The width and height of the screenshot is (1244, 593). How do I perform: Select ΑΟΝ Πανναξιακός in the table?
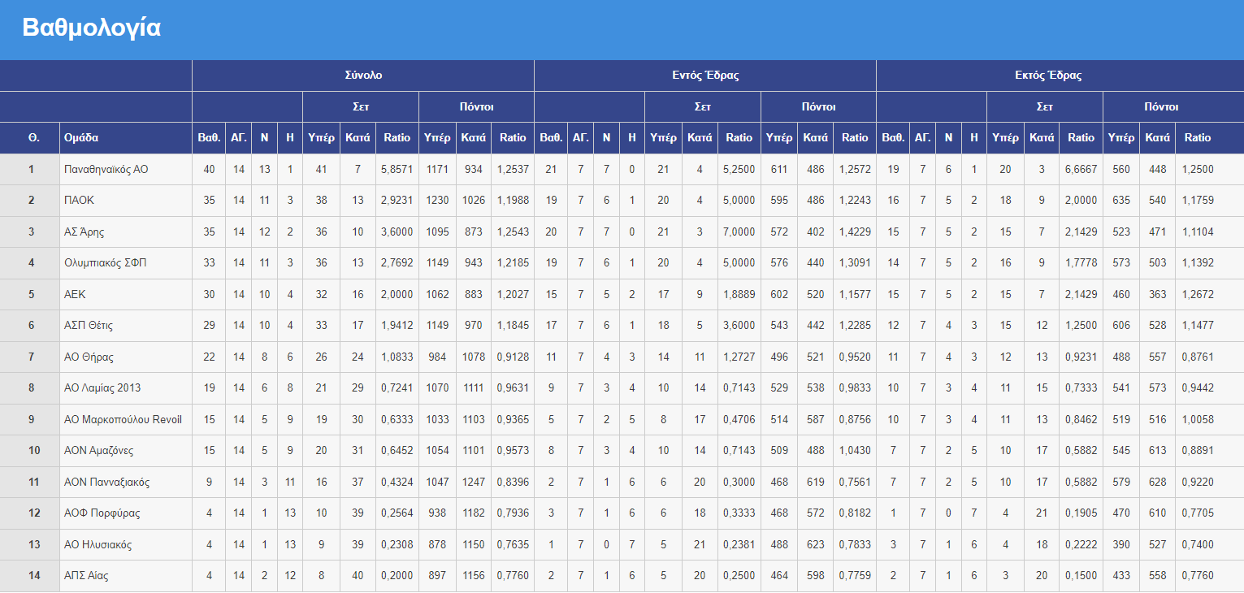click(106, 483)
